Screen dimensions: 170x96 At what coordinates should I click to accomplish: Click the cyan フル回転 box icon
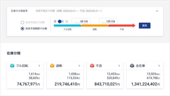tap(12, 66)
